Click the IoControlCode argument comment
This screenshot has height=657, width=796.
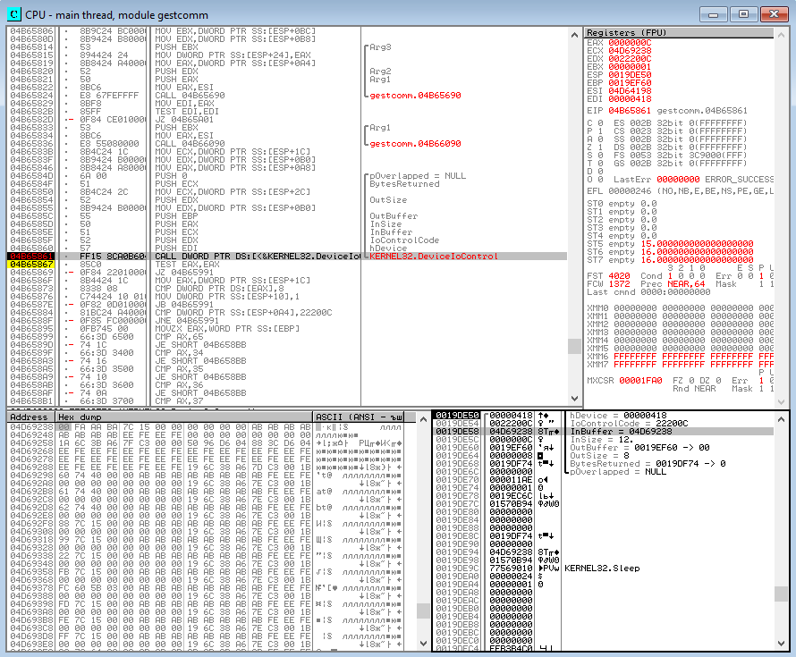coord(404,240)
